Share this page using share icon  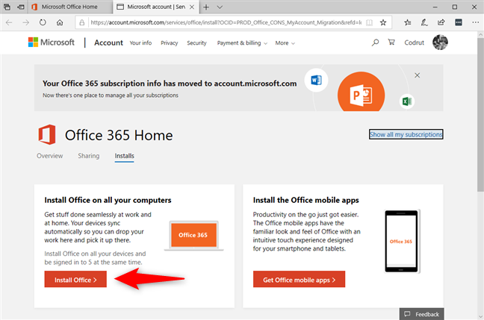click(x=441, y=22)
